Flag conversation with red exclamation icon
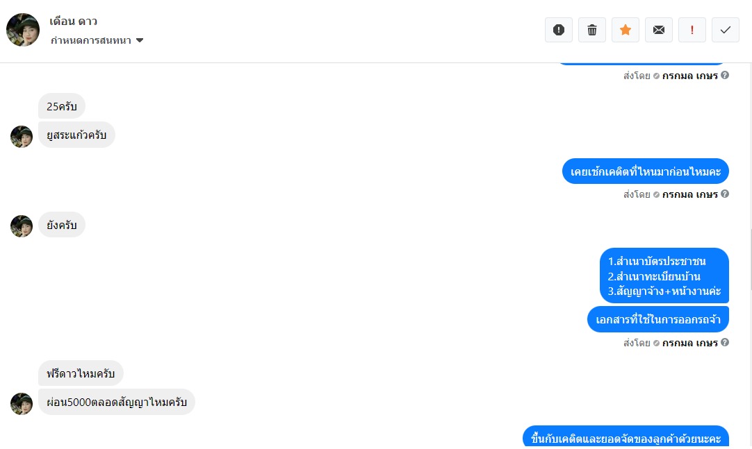 [x=692, y=30]
